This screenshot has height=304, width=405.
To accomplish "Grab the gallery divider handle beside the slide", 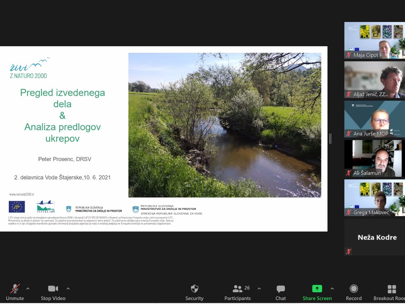I will pos(330,139).
